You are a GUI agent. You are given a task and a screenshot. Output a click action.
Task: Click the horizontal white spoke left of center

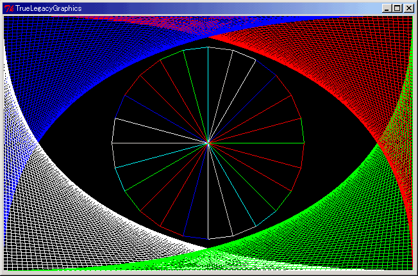coord(160,143)
